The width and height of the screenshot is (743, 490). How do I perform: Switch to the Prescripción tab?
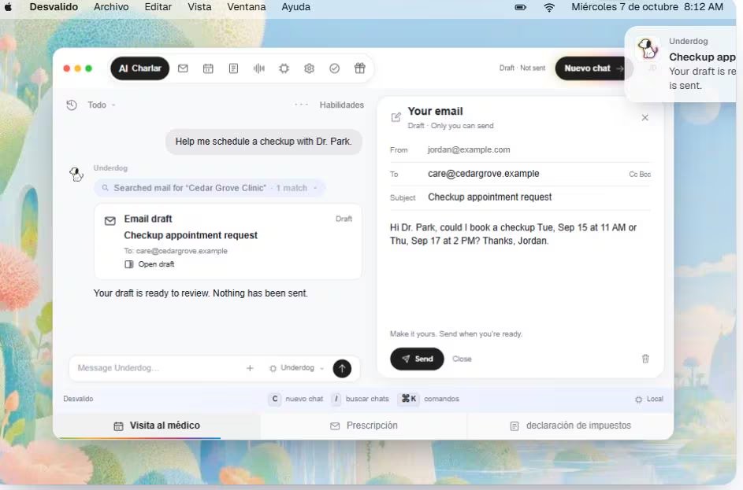click(x=364, y=426)
